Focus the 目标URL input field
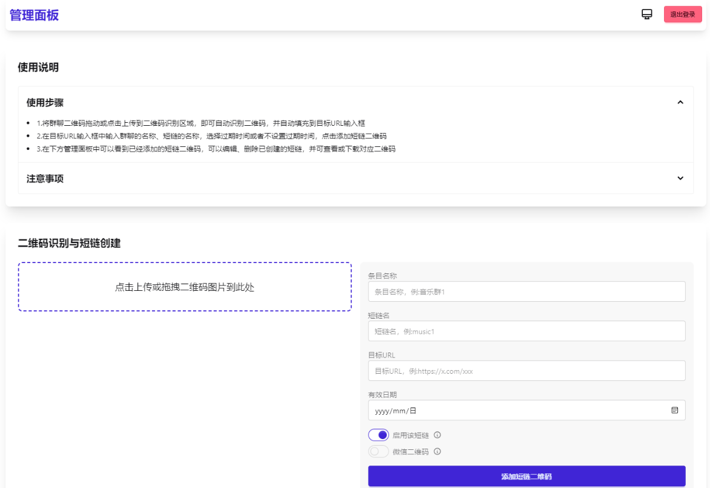 click(x=527, y=371)
